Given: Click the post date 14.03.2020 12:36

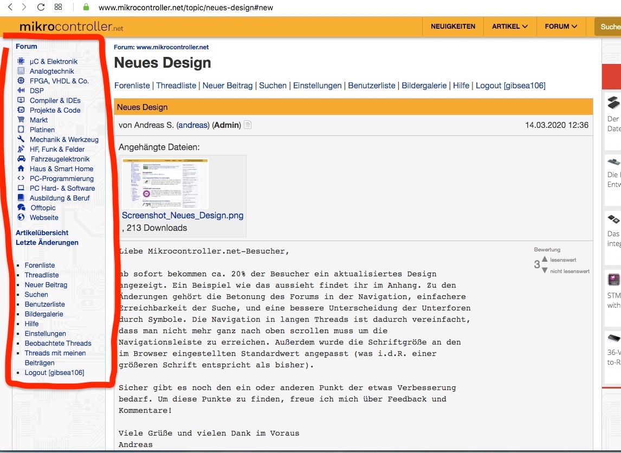Looking at the screenshot, I should coord(557,125).
